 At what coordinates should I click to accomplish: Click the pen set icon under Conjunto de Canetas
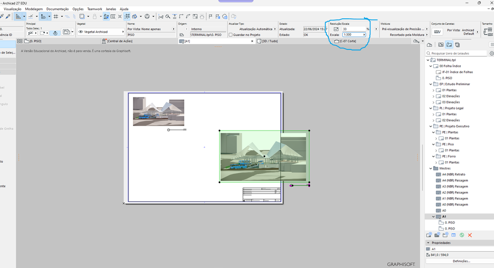point(437,32)
